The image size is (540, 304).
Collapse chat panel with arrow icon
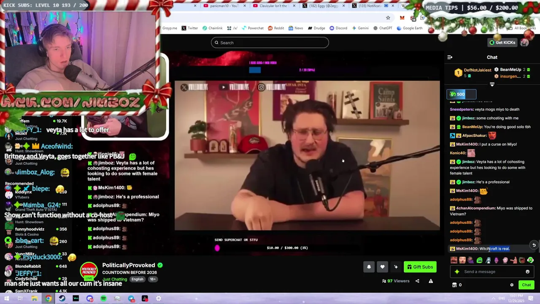click(x=450, y=57)
